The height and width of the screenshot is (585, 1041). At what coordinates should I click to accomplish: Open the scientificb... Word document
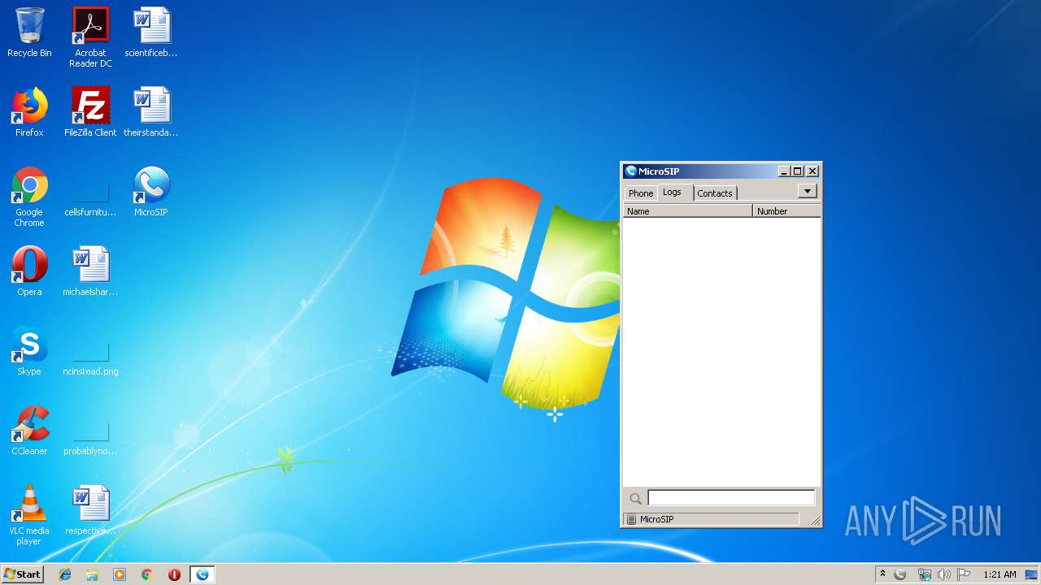click(x=151, y=33)
